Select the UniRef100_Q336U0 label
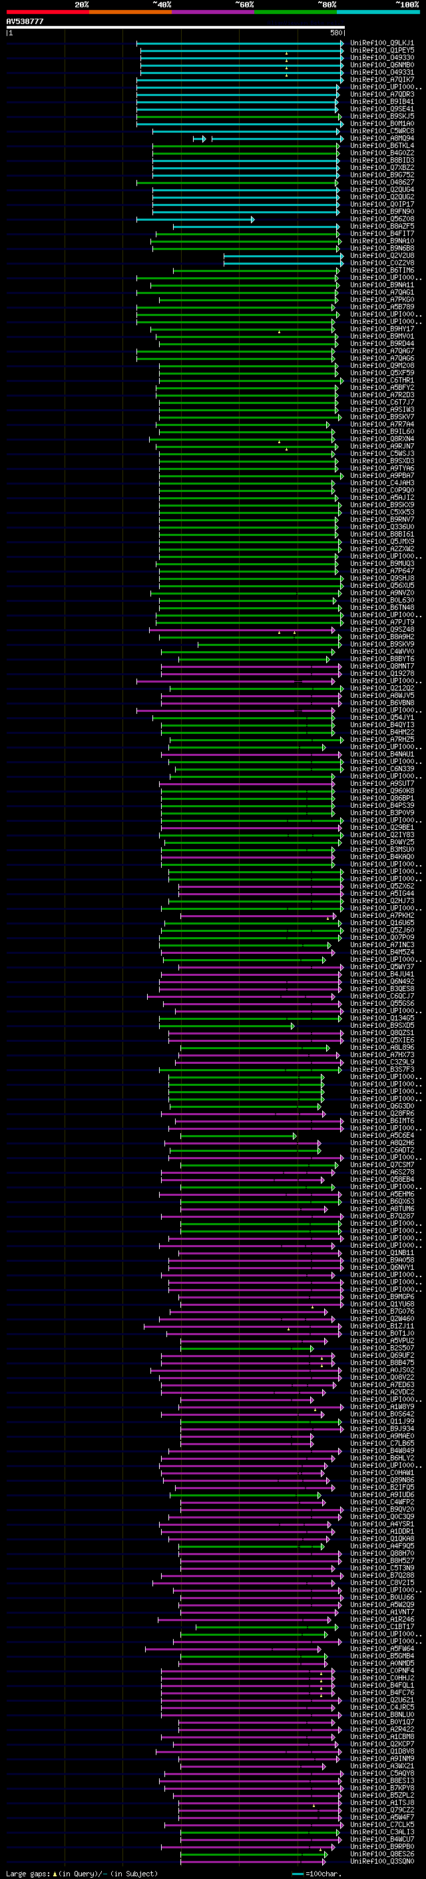Screen dimensions: 426x1879 point(381,527)
